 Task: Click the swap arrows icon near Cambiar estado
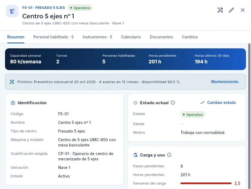pyautogui.click(x=202, y=103)
